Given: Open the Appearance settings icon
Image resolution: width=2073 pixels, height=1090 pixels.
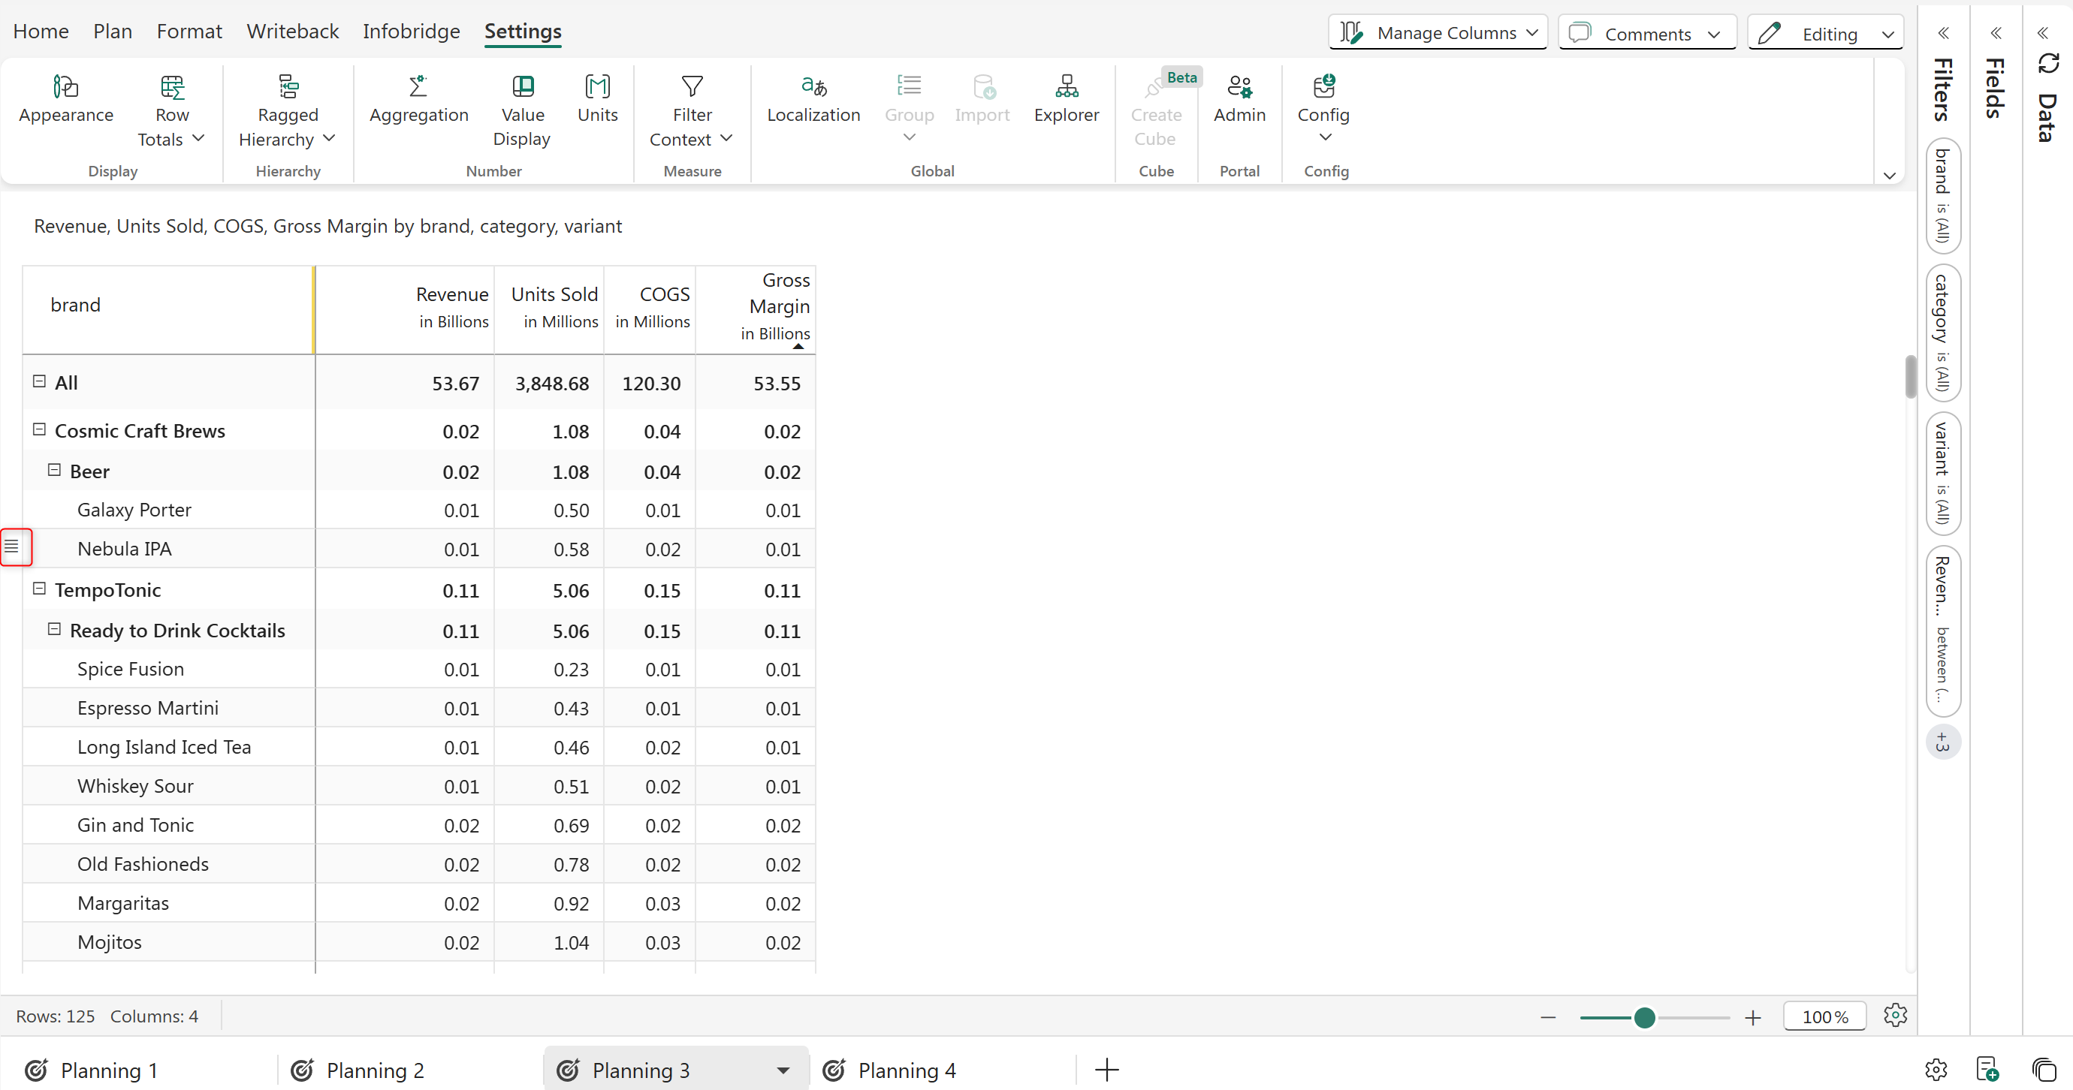Looking at the screenshot, I should (65, 87).
